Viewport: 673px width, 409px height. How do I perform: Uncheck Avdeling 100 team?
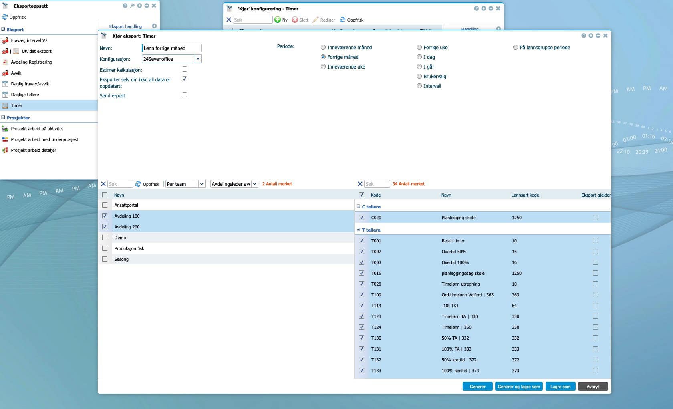(105, 216)
